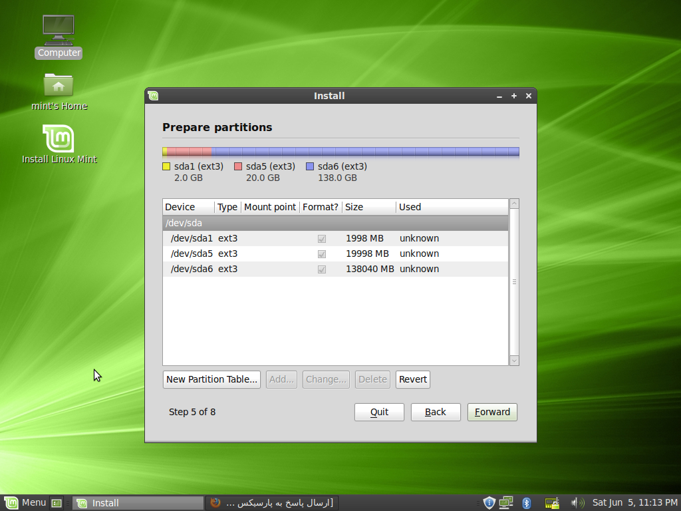Image resolution: width=681 pixels, height=511 pixels.
Task: Click the 19998 MB size value
Action: pyautogui.click(x=367, y=254)
